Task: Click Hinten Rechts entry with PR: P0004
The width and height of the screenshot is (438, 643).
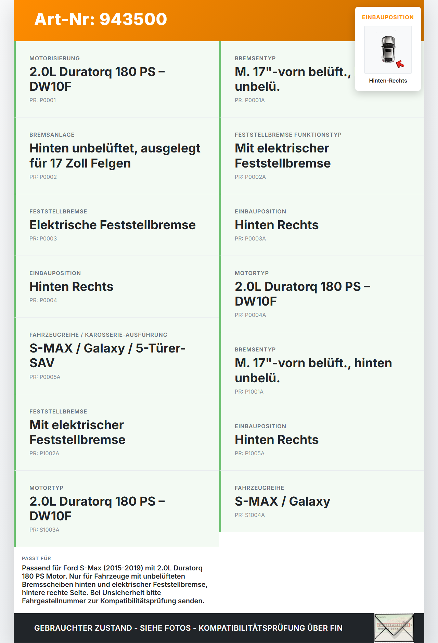Action: (116, 287)
